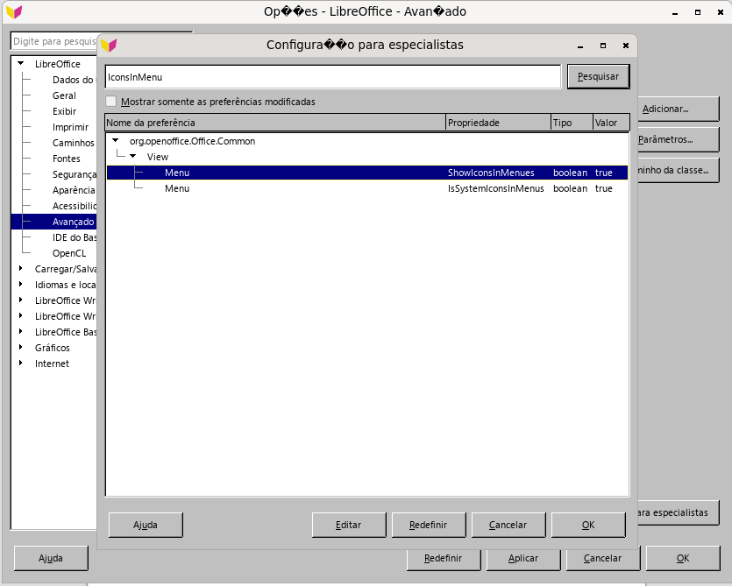Viewport: 732px width, 586px height.
Task: Click Ajuda in the Options window
Action: pos(51,559)
